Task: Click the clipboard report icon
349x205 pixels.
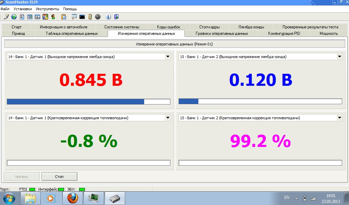Action: (x=63, y=16)
